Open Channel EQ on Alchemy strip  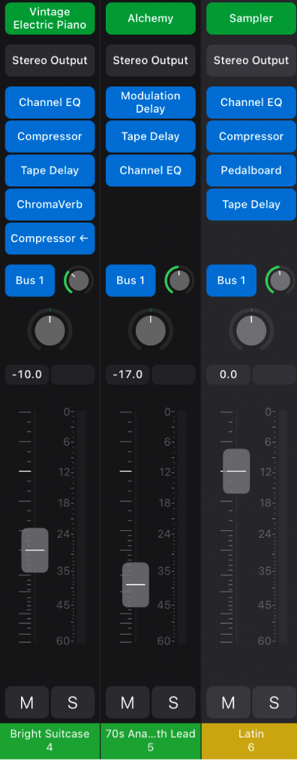151,171
